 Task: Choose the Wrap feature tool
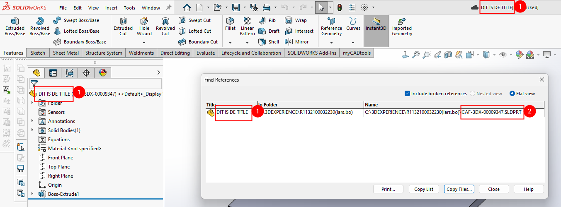point(296,20)
